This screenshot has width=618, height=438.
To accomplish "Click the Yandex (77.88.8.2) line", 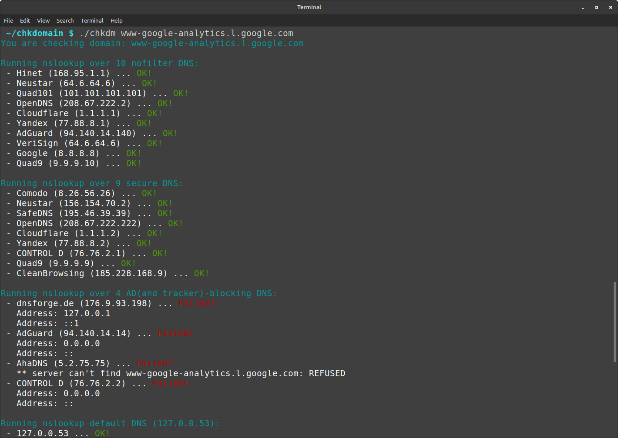I will coord(79,243).
